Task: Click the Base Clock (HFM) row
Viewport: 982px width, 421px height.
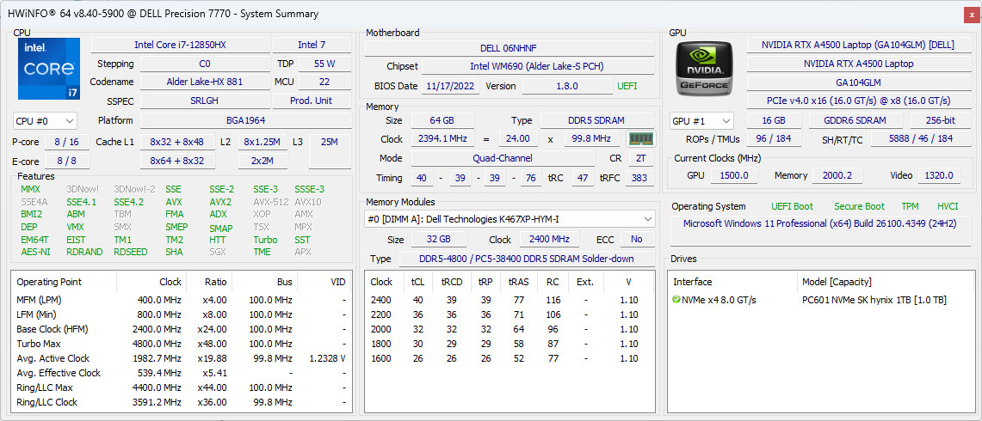Action: pos(181,329)
